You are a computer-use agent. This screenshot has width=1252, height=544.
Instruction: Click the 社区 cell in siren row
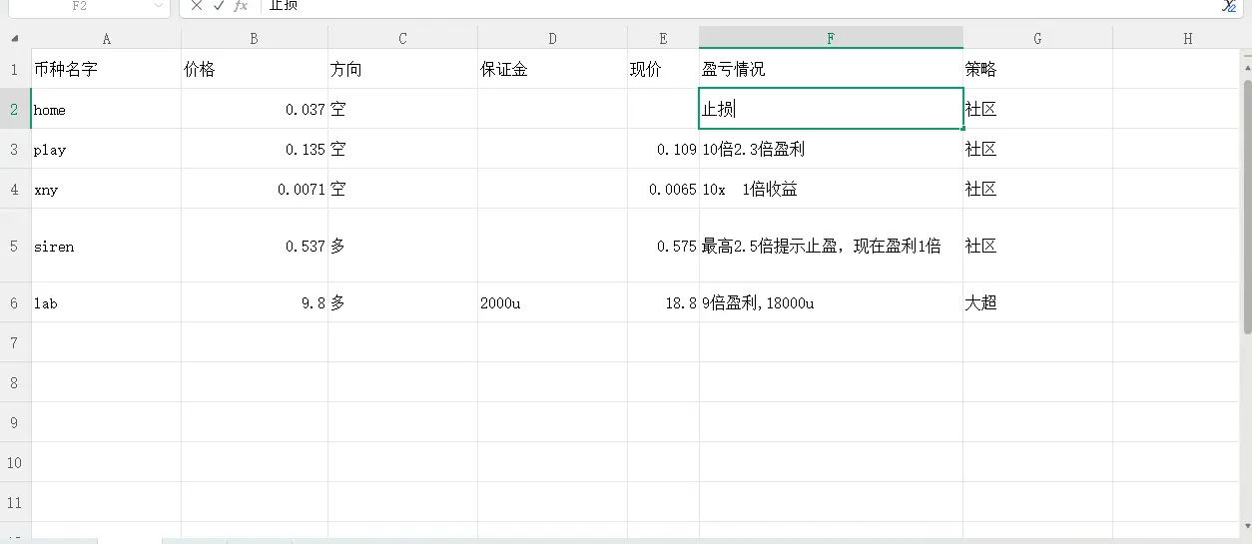pyautogui.click(x=1037, y=246)
